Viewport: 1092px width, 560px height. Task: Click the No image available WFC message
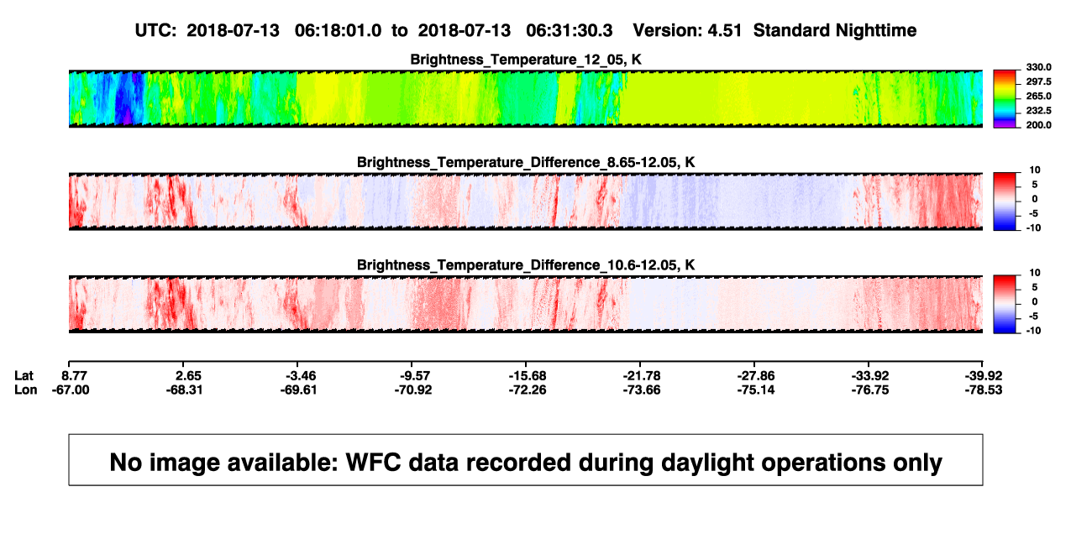coord(526,461)
